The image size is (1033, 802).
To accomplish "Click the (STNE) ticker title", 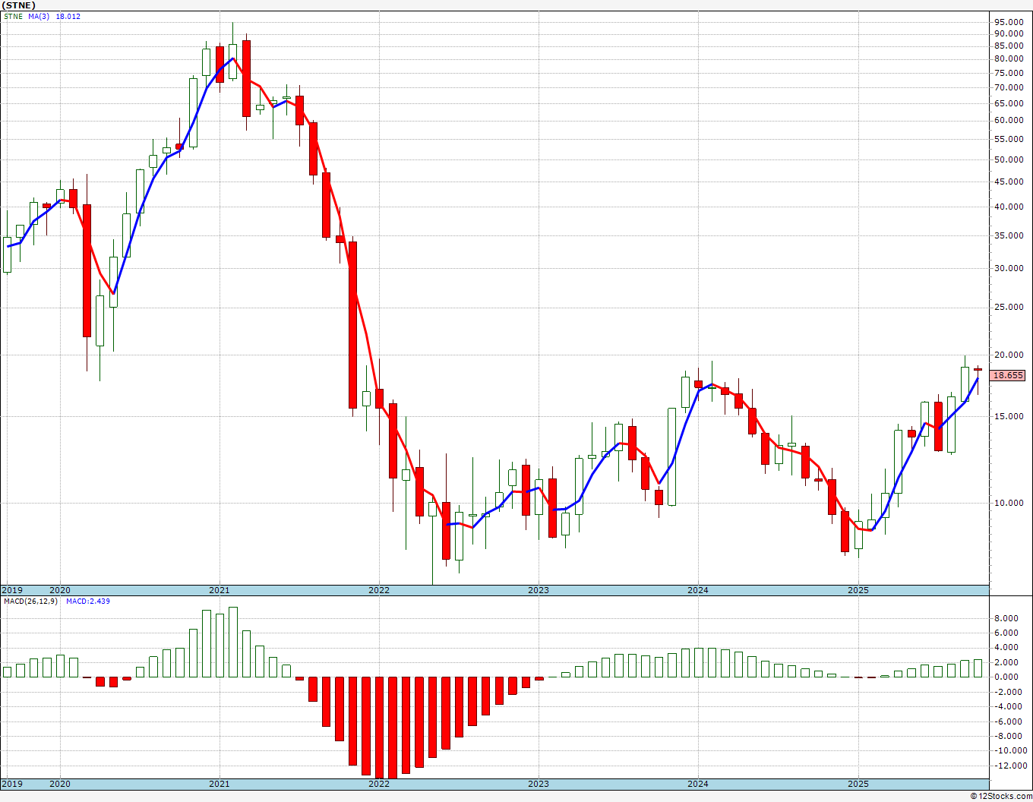I will click(x=19, y=5).
